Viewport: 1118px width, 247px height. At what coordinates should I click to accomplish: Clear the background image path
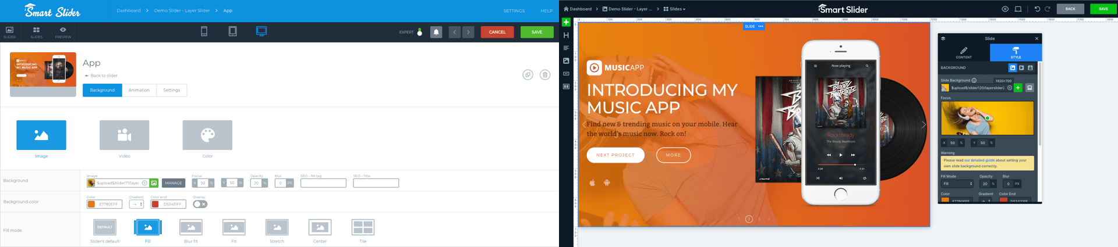[144, 183]
